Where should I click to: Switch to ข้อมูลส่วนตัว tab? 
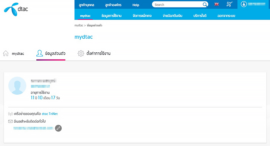(51, 54)
